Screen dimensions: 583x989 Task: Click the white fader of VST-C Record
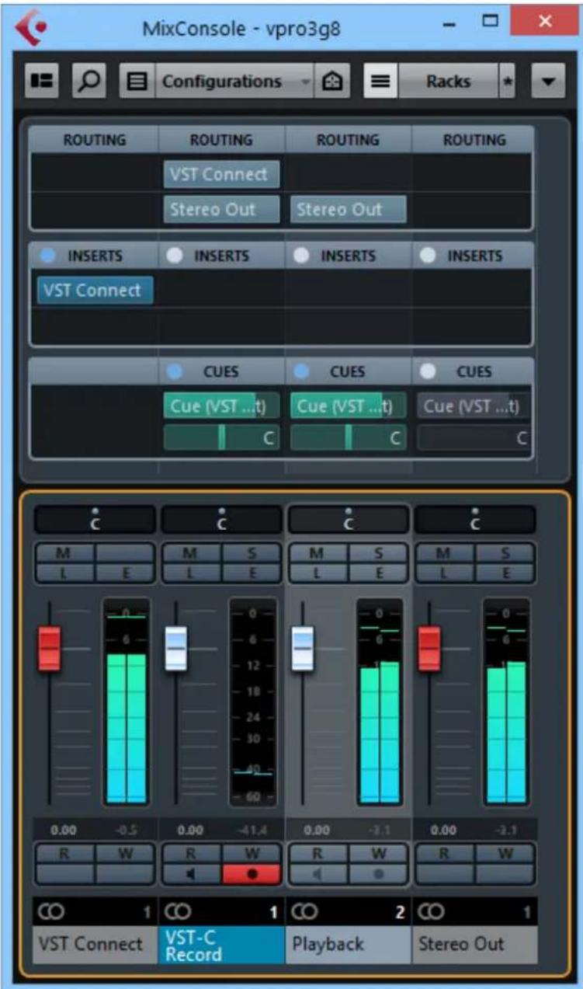pos(175,648)
